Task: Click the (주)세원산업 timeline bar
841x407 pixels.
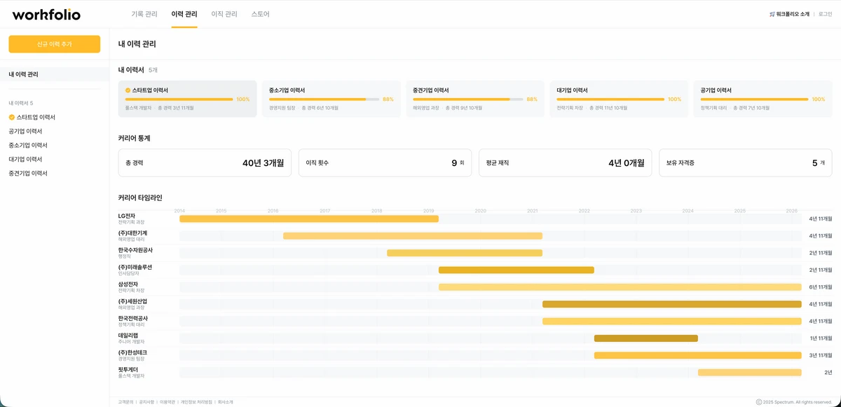Action: click(x=672, y=304)
